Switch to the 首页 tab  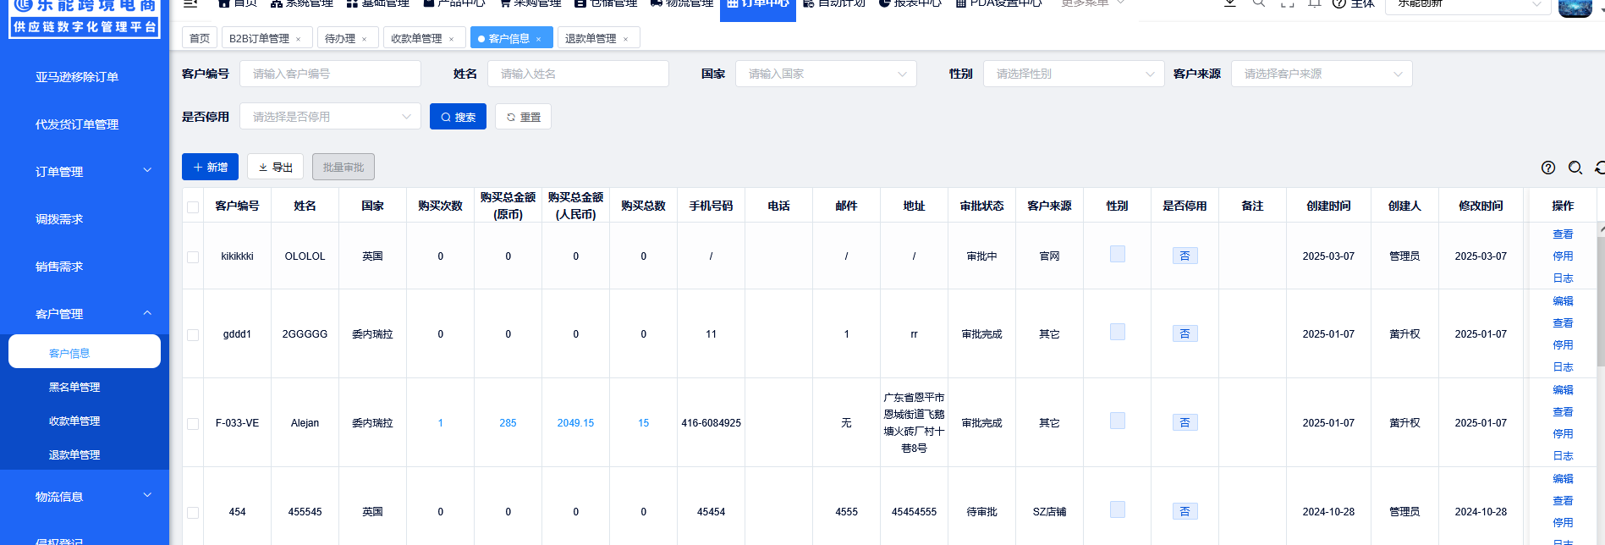200,38
